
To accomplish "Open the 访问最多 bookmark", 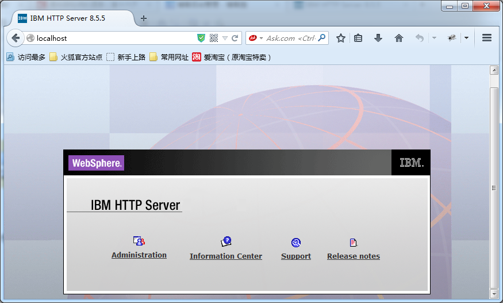I will coord(26,57).
